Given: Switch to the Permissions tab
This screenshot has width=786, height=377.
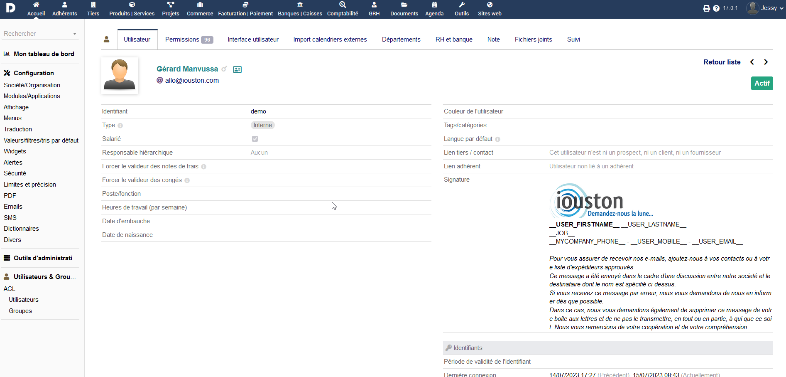Looking at the screenshot, I should pos(189,39).
